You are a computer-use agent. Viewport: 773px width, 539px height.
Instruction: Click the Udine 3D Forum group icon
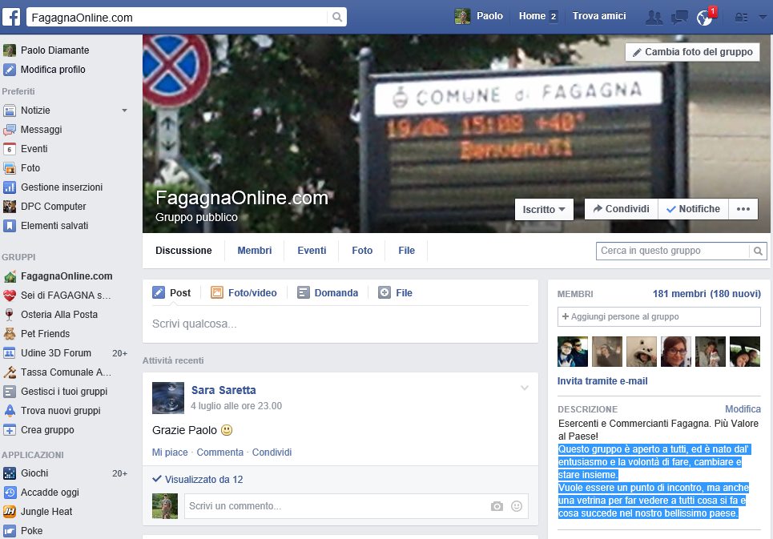pyautogui.click(x=10, y=352)
